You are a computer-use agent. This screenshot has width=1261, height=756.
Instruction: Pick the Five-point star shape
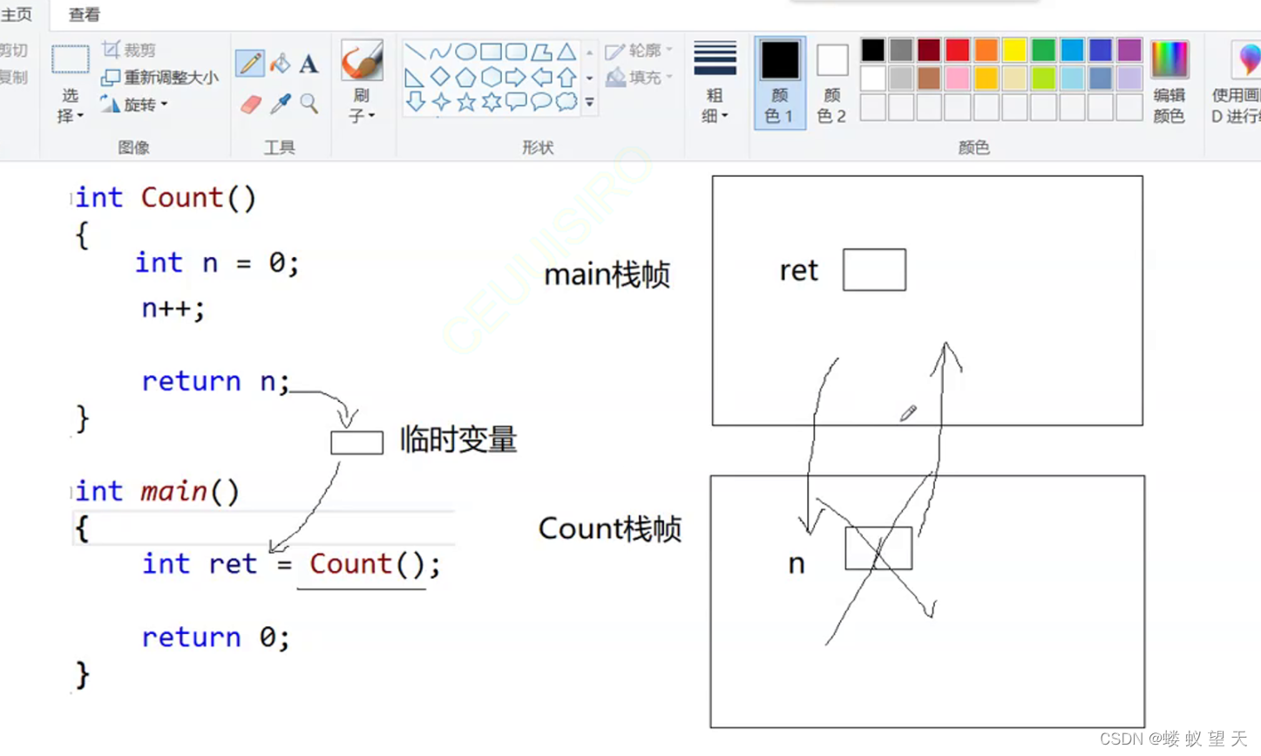pos(465,102)
